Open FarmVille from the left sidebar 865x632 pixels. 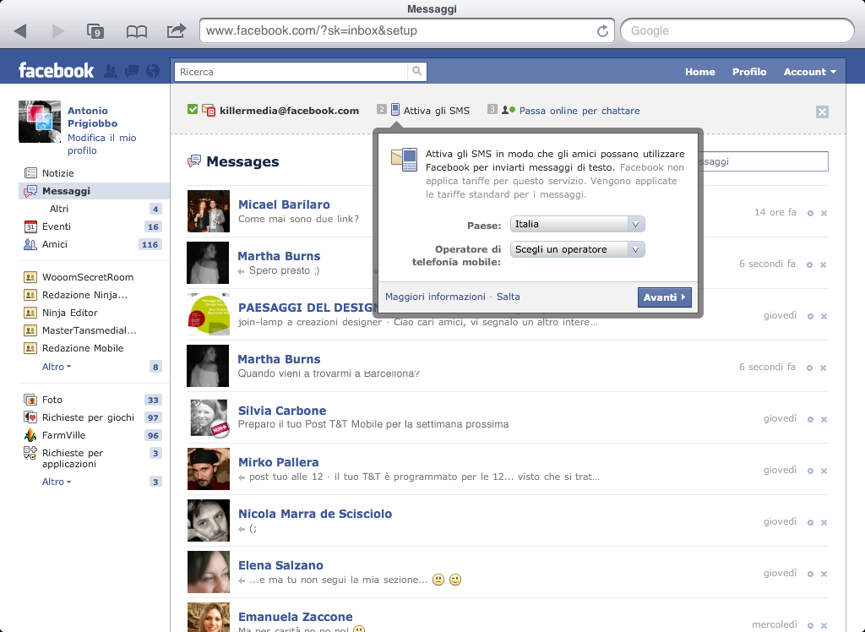point(64,435)
